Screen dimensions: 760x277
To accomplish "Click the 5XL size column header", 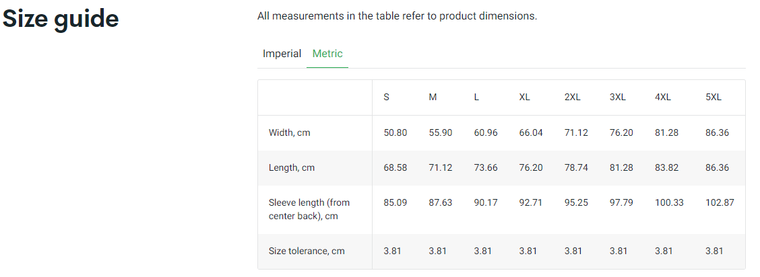I will 714,97.
